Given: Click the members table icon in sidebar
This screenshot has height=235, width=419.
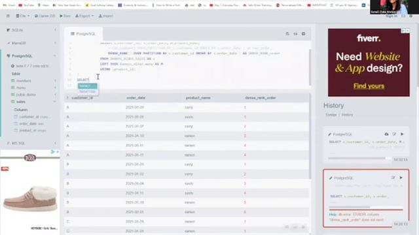Looking at the screenshot, I should 13,80.
